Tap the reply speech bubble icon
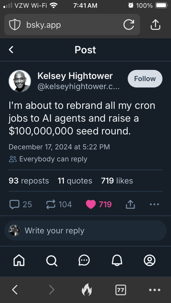 (14, 204)
